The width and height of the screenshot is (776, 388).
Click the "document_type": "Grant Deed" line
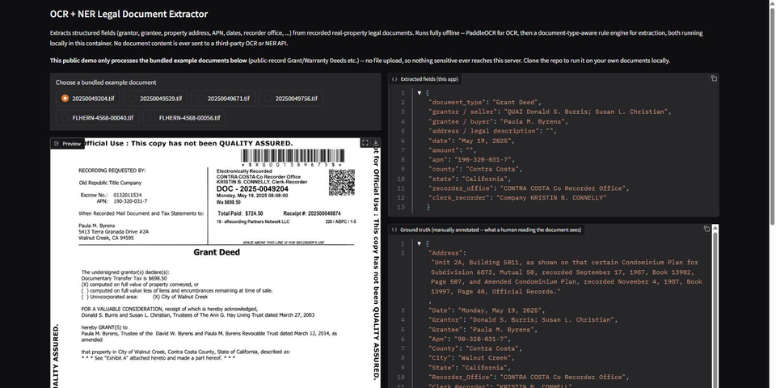(x=485, y=103)
